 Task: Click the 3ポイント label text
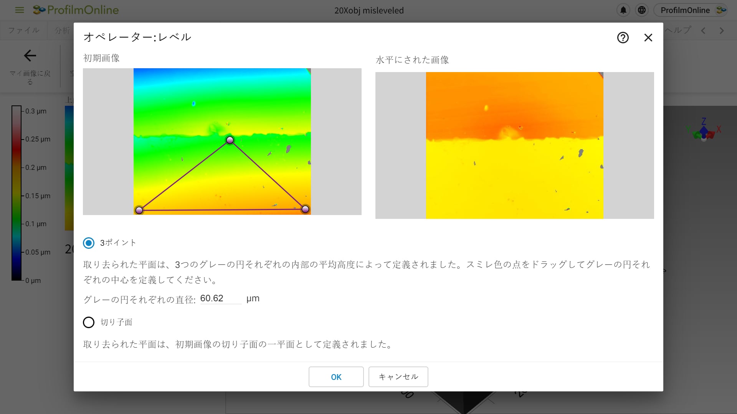click(x=118, y=243)
